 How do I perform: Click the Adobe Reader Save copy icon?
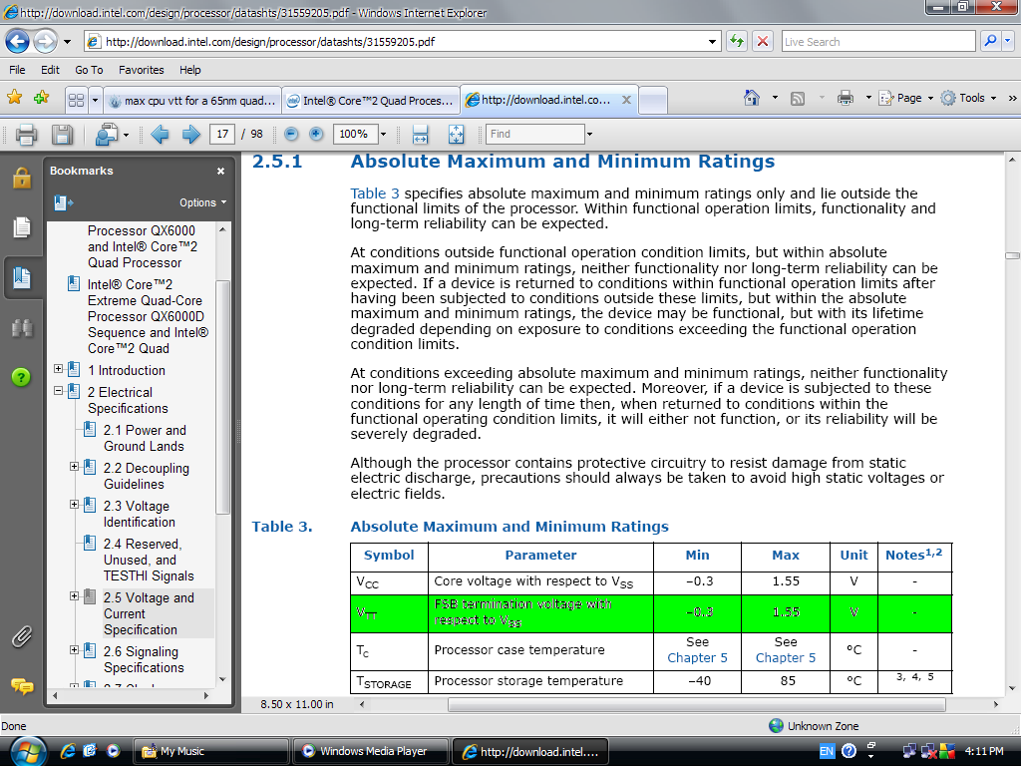click(x=62, y=135)
